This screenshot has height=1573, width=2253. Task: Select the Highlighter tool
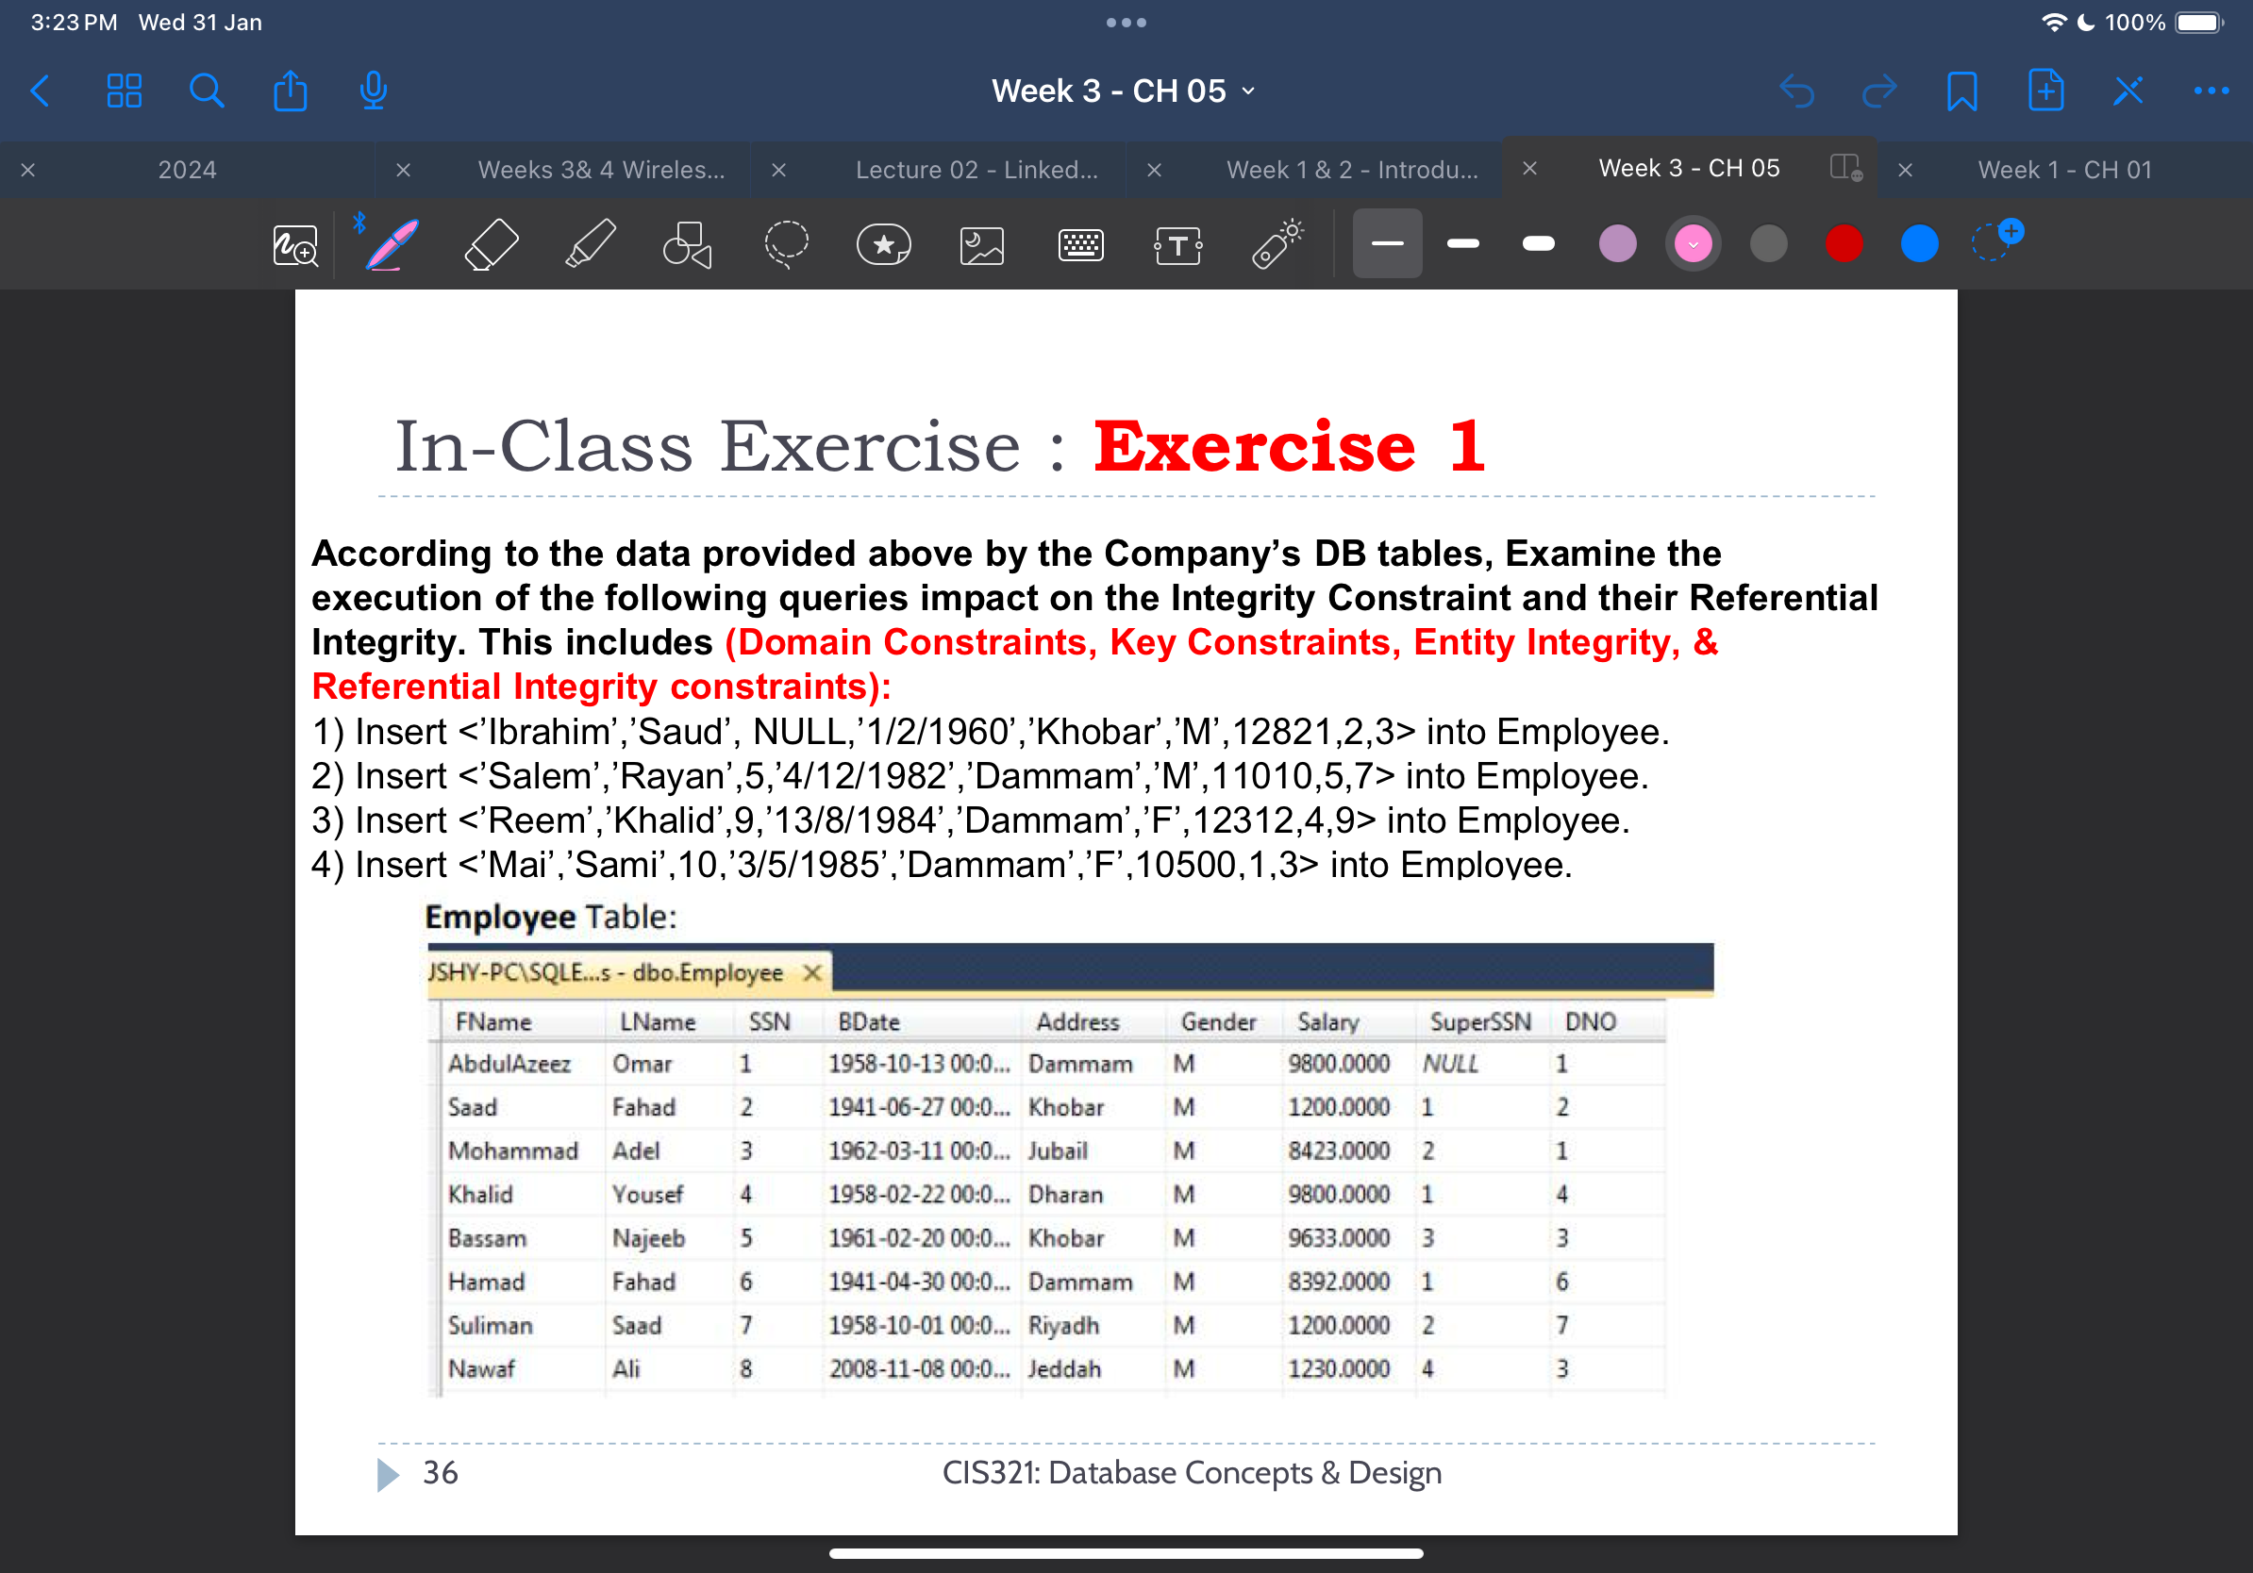pos(591,244)
